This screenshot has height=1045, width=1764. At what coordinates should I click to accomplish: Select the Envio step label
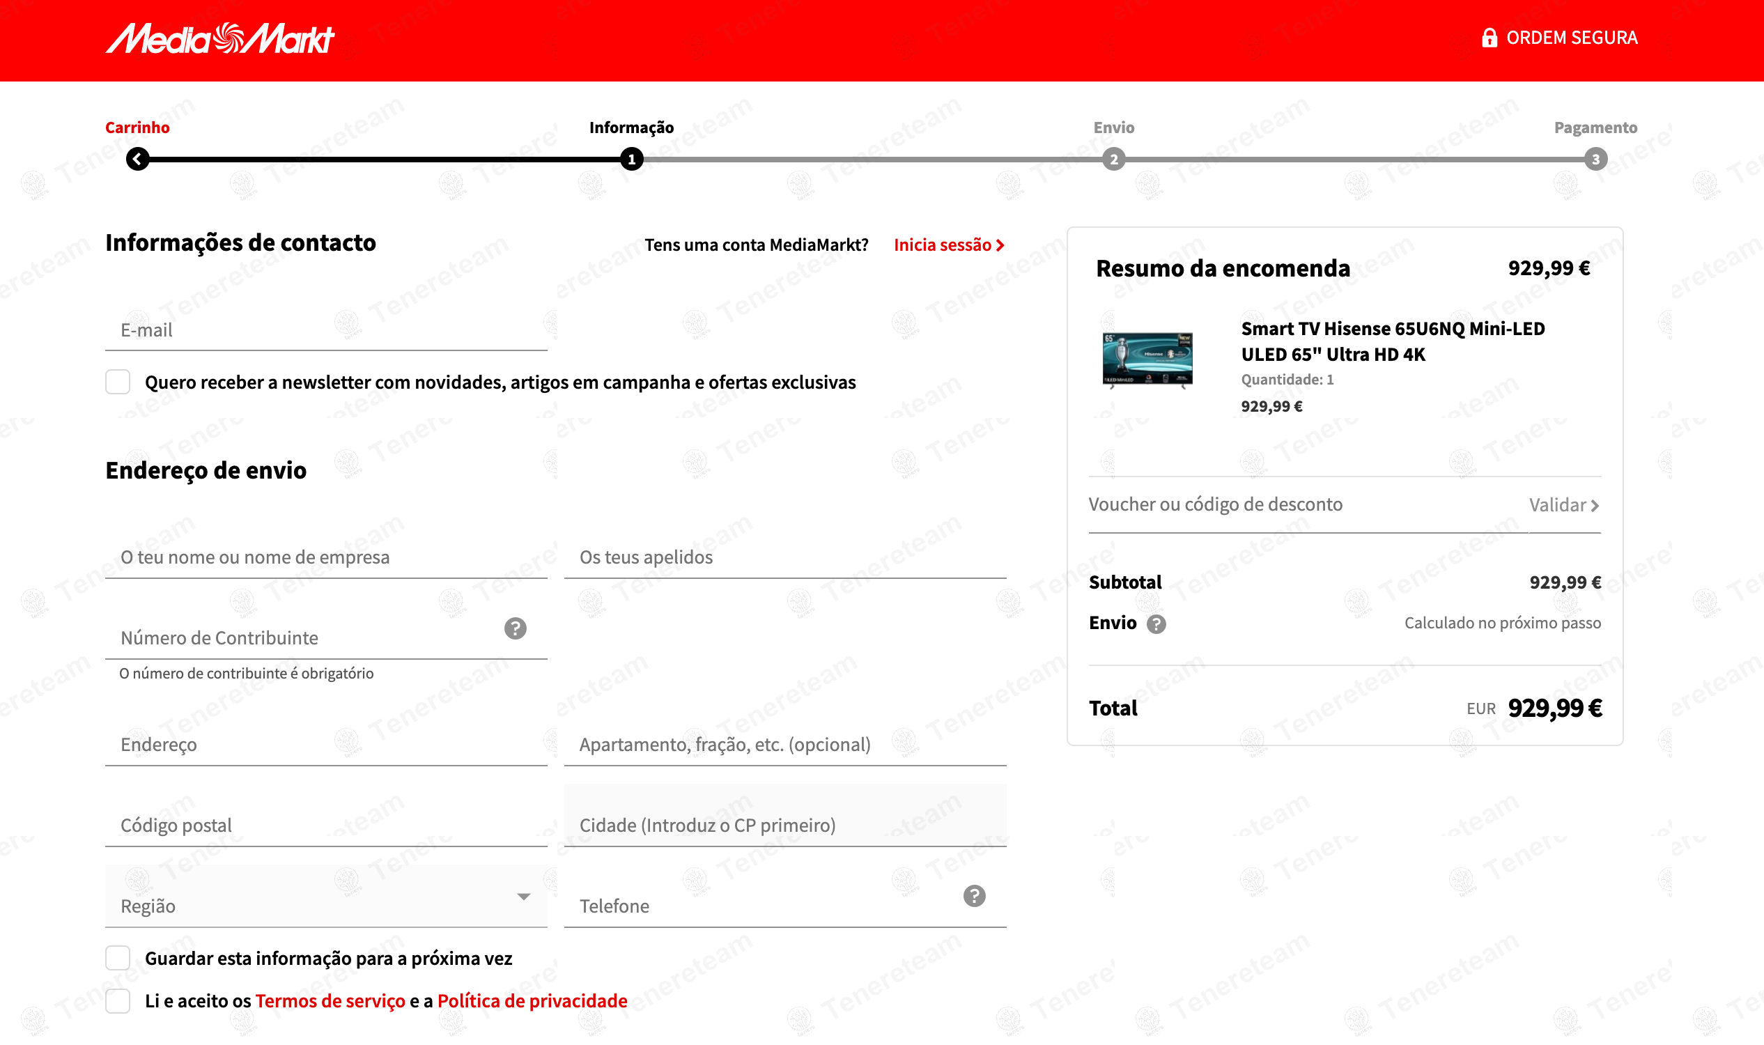[1113, 127]
